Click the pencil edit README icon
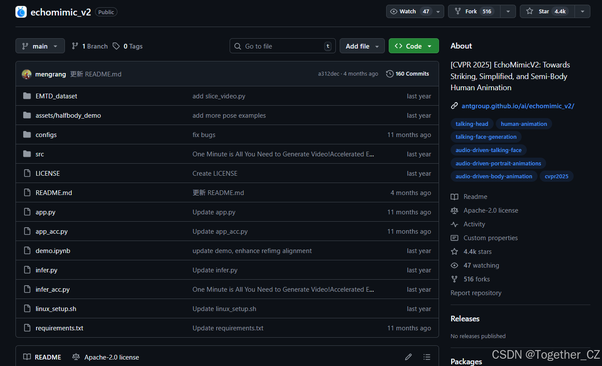The image size is (602, 366). point(408,357)
